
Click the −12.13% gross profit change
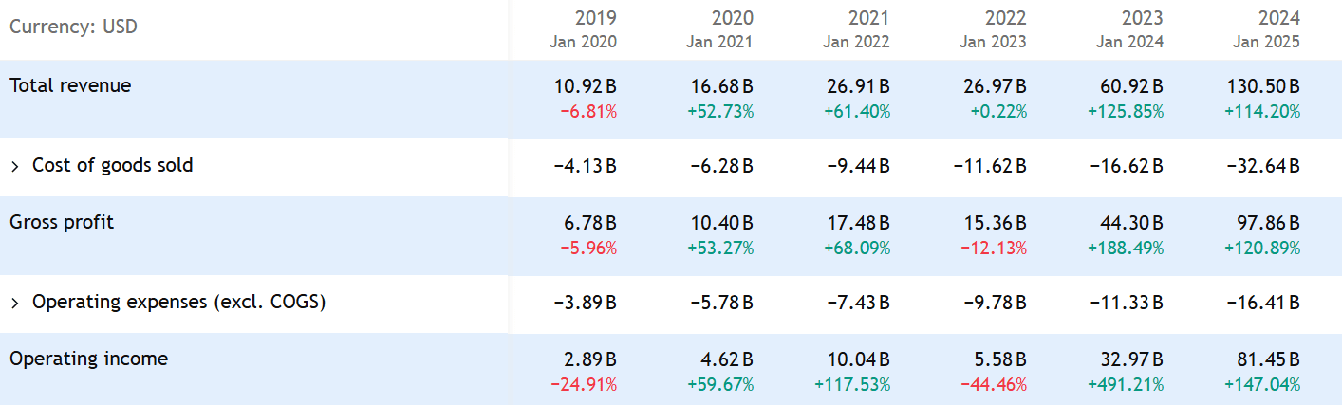(x=993, y=249)
